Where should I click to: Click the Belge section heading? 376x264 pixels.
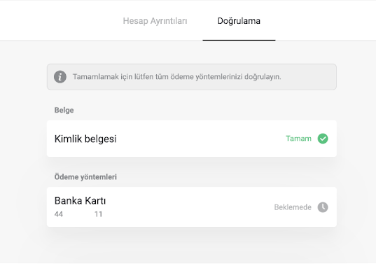click(64, 110)
